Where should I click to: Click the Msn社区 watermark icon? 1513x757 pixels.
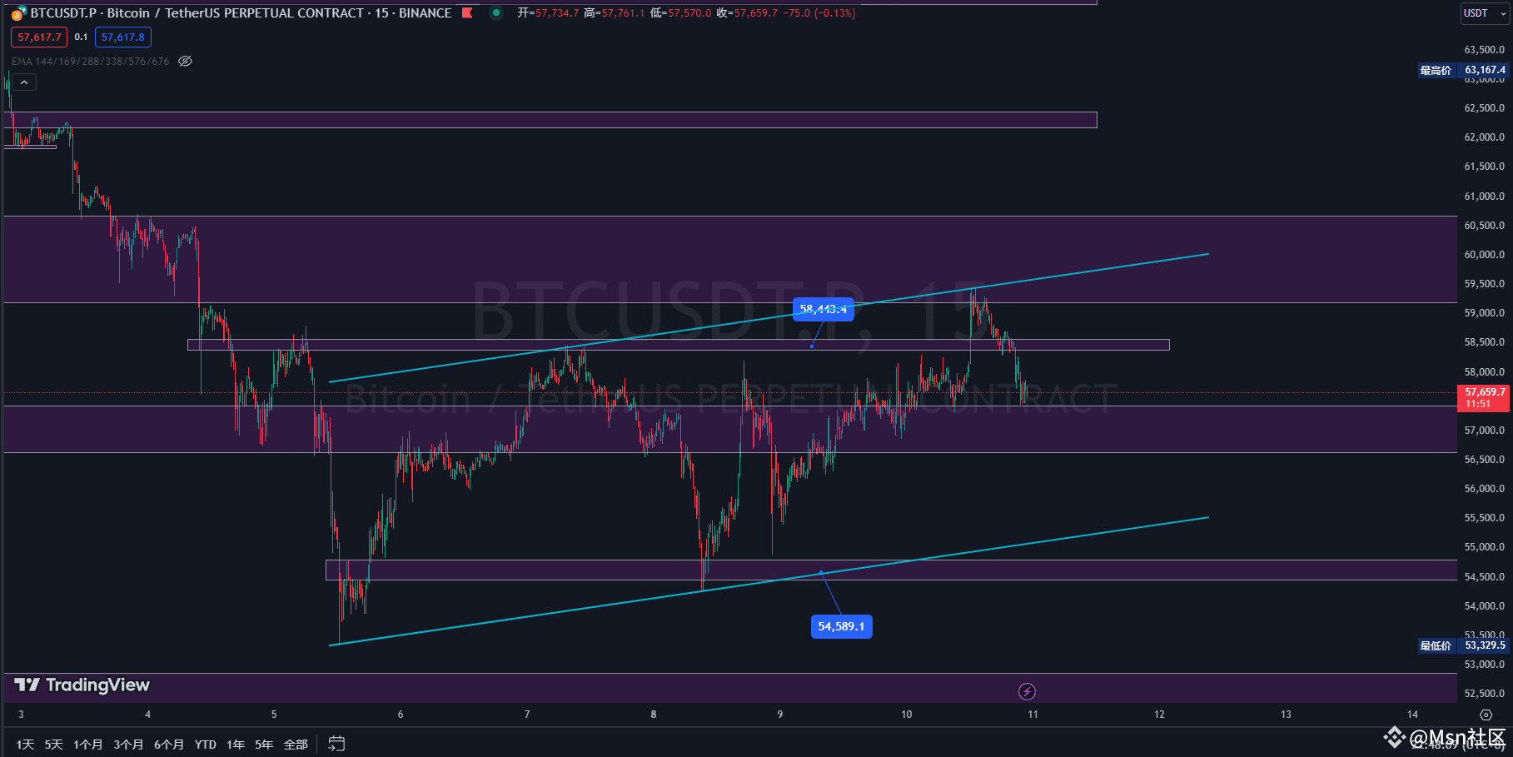[1397, 739]
